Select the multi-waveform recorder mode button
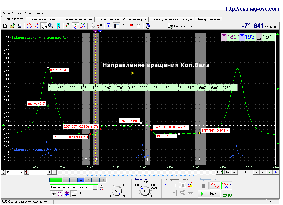Image resolution: width=283 pixels, height=205 pixels. coord(226,185)
